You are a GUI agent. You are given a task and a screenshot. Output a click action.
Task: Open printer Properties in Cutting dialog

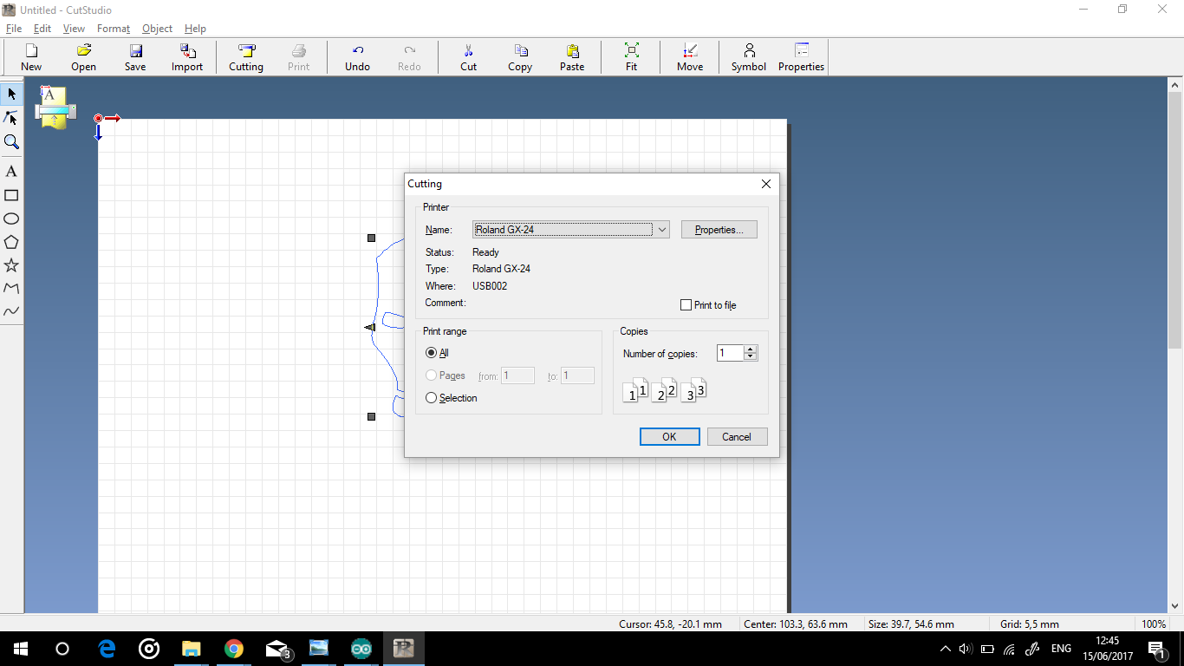click(719, 230)
